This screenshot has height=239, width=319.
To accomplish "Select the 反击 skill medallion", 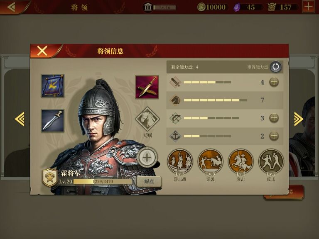I will 271,161.
